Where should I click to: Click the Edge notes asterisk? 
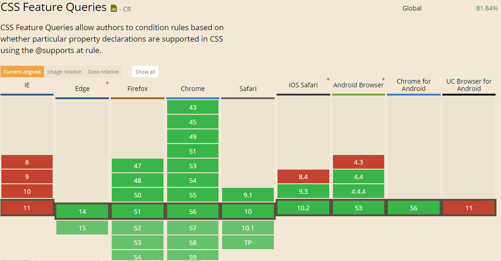[107, 84]
